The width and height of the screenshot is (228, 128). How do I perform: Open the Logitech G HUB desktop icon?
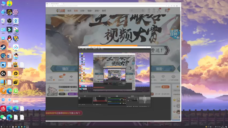point(3,73)
